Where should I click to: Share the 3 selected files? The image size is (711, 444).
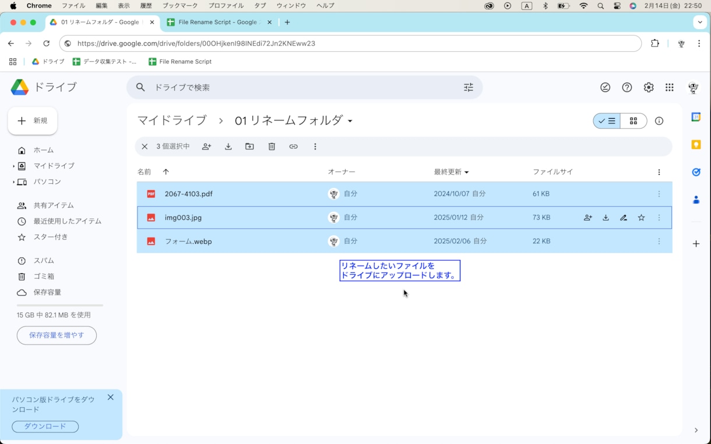tap(206, 147)
